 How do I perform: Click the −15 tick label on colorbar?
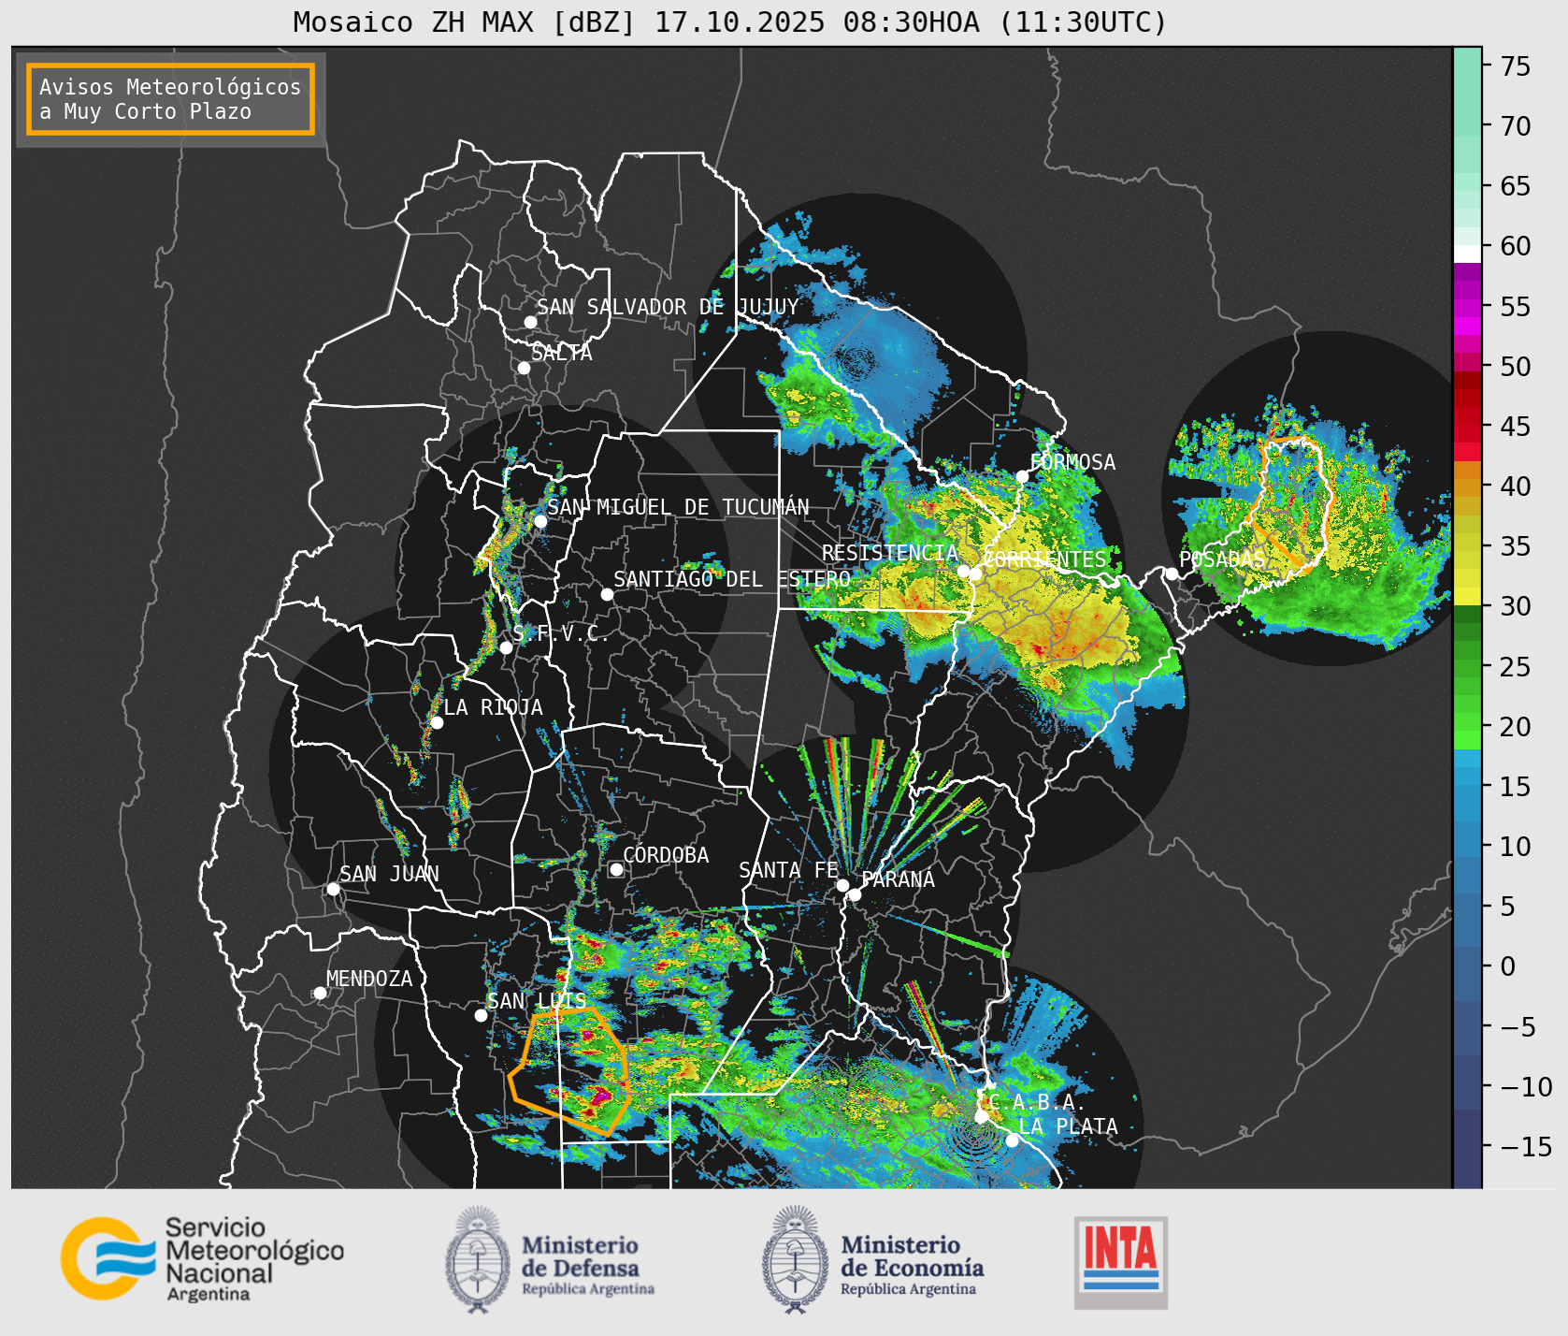coord(1526,1146)
